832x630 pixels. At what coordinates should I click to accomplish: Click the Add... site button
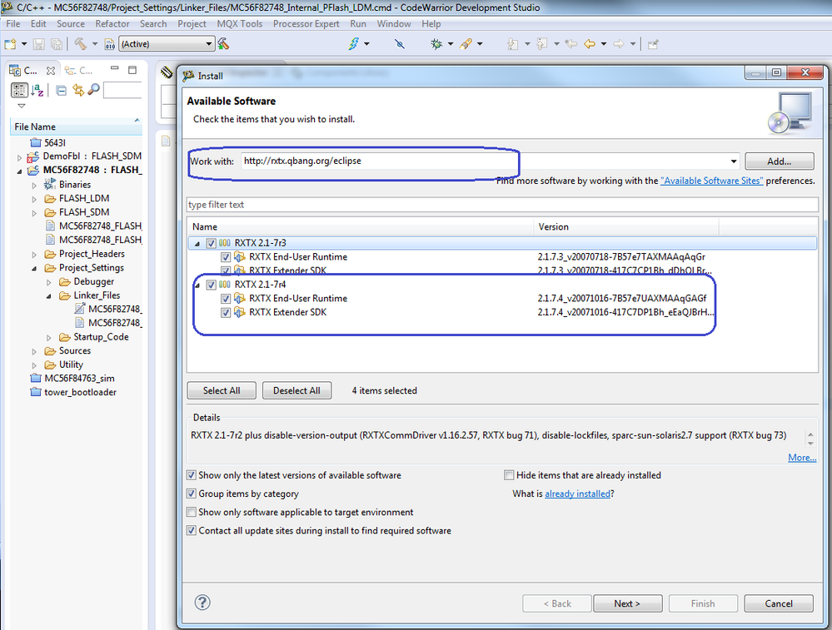click(x=779, y=161)
